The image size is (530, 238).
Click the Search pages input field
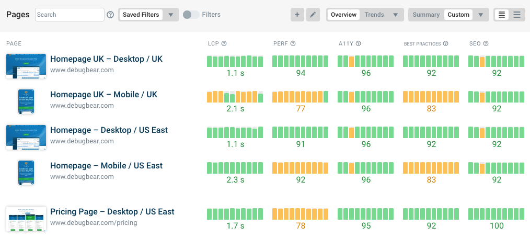pos(70,15)
